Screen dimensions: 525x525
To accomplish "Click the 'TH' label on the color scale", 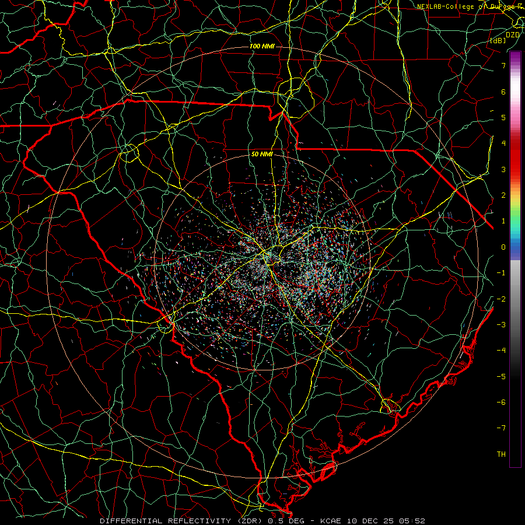I will click(x=501, y=454).
